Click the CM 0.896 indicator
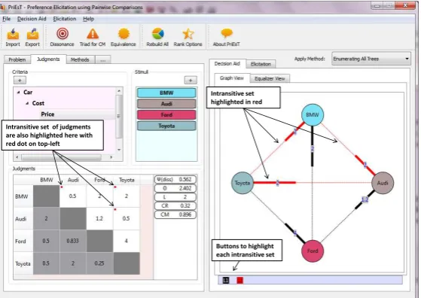 [x=175, y=214]
